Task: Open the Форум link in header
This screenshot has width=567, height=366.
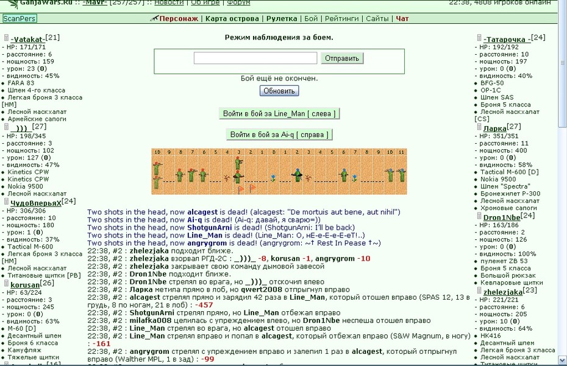Action: 238,2
